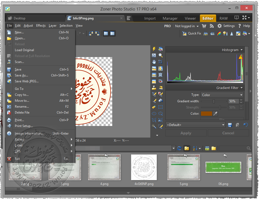The width and height of the screenshot is (259, 200).
Task: Reset settings with the blue undo arrow
Action: pos(246,125)
